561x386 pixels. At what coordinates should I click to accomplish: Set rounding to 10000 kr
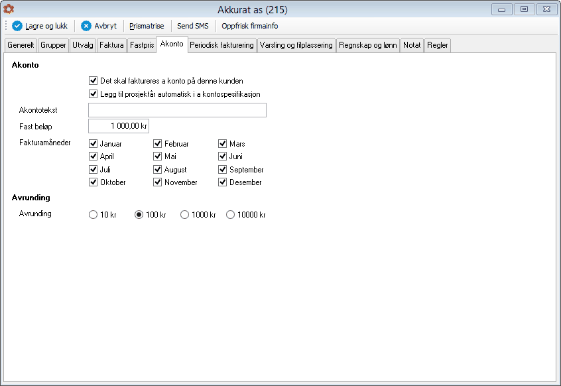click(230, 215)
